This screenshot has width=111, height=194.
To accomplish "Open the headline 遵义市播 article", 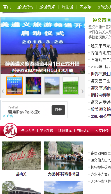I will (x=102, y=20).
